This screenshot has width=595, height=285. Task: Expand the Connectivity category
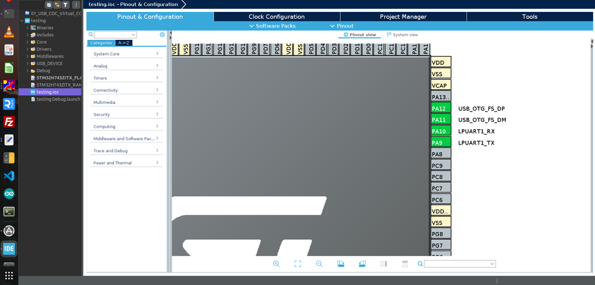click(x=126, y=90)
